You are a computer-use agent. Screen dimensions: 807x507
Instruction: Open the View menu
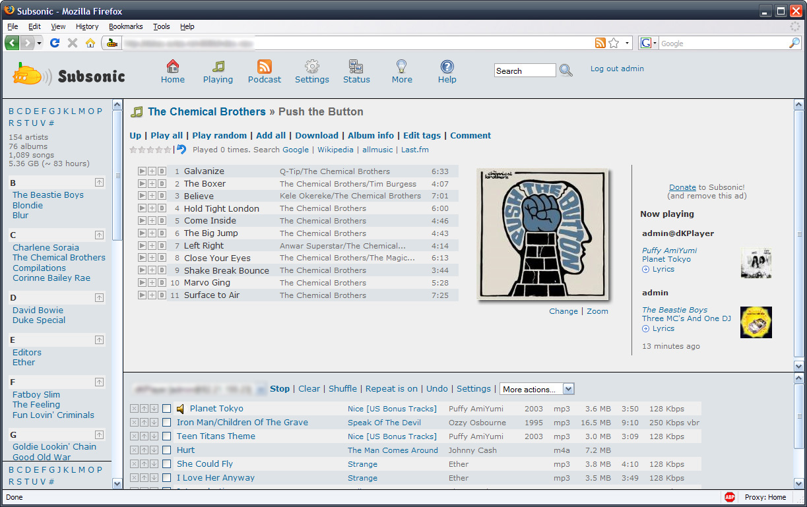58,26
